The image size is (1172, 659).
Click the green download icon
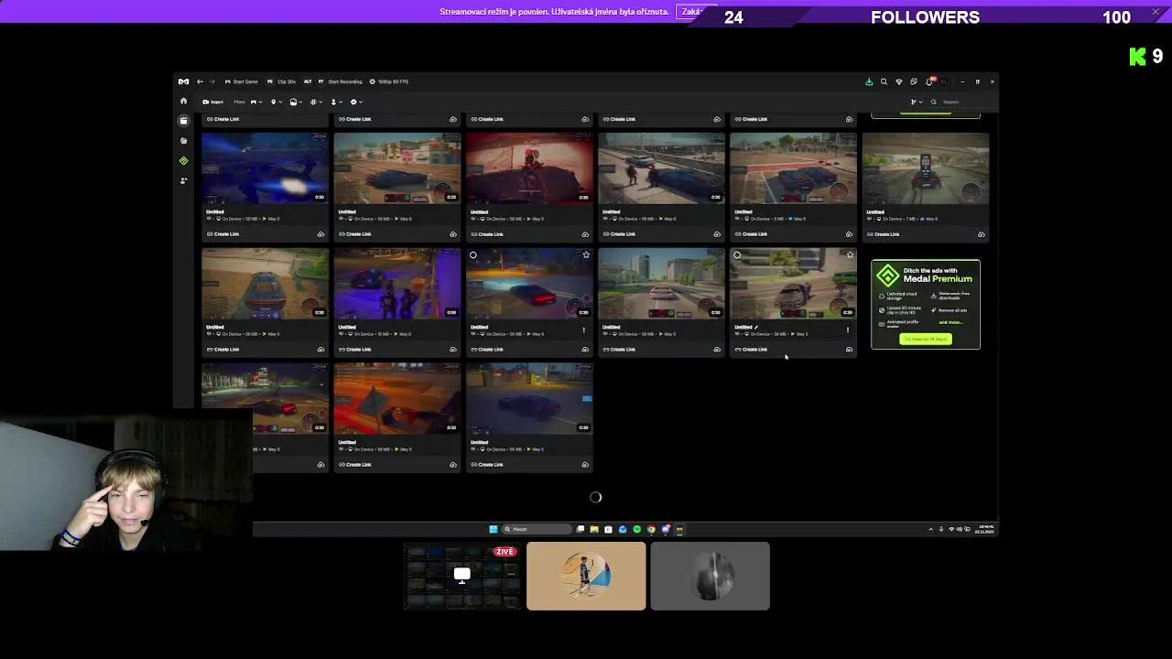tap(869, 81)
